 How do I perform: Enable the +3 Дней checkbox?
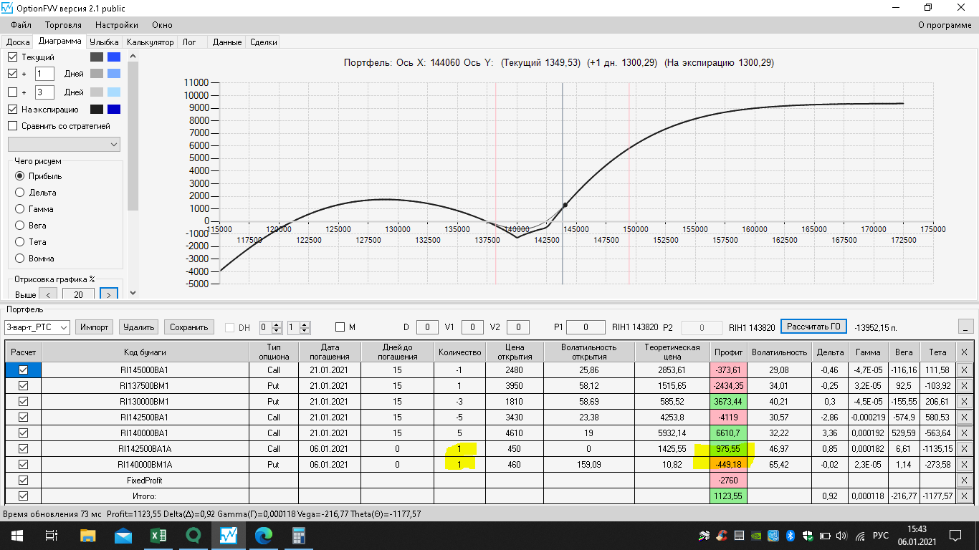pyautogui.click(x=12, y=92)
